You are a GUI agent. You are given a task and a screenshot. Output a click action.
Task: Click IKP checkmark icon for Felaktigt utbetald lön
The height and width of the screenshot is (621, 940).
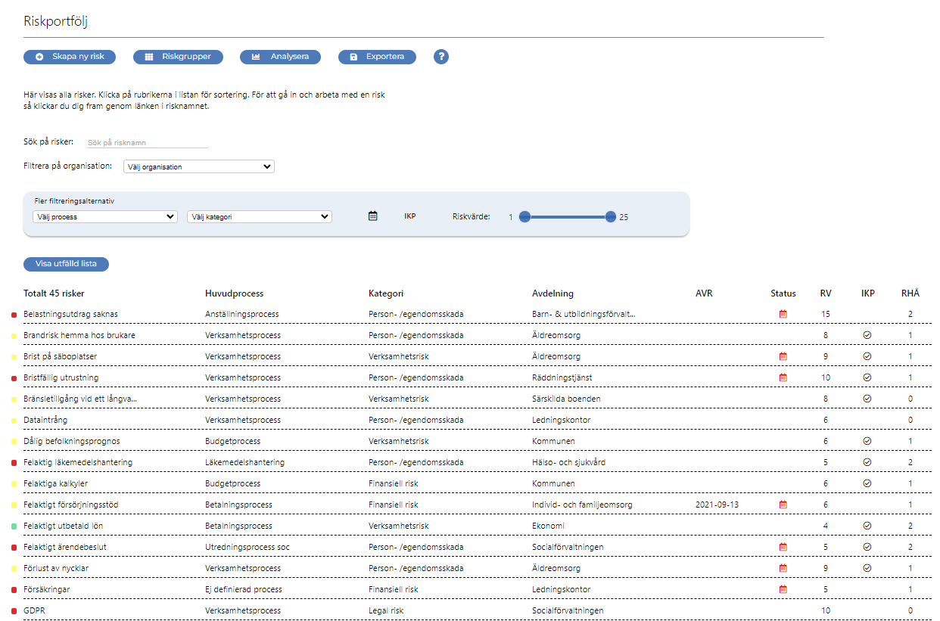pos(867,526)
